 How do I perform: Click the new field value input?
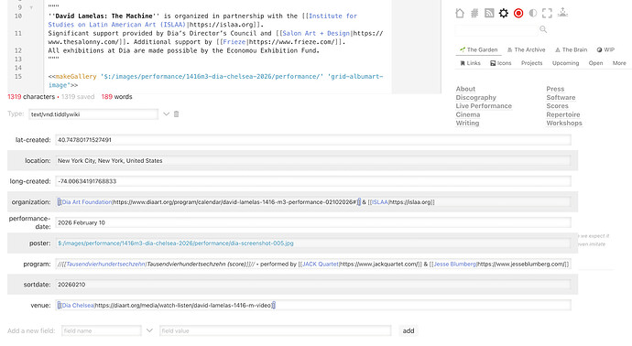(276, 330)
